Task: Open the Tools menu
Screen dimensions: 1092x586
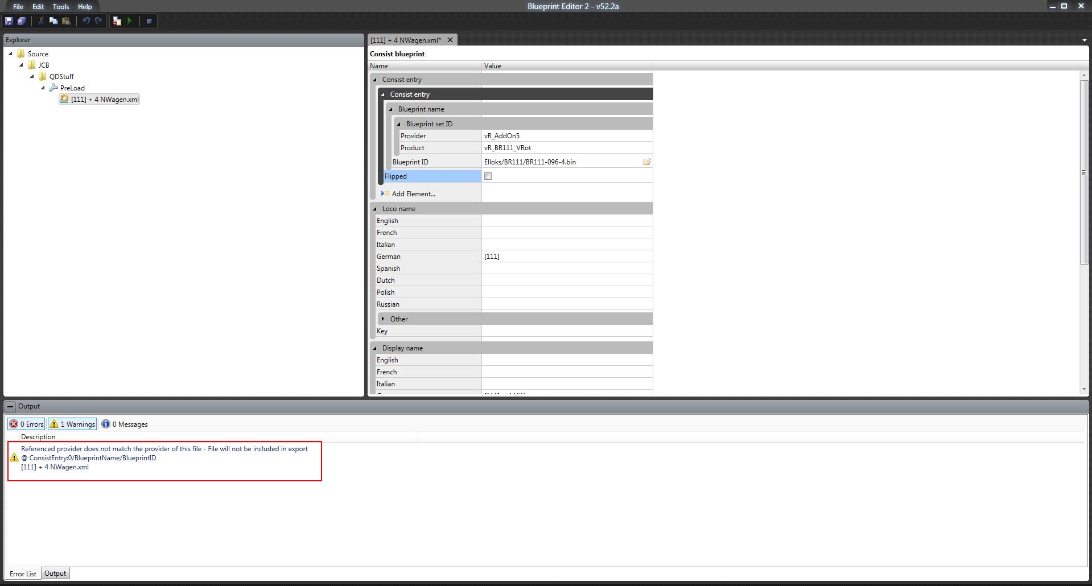Action: [x=61, y=6]
